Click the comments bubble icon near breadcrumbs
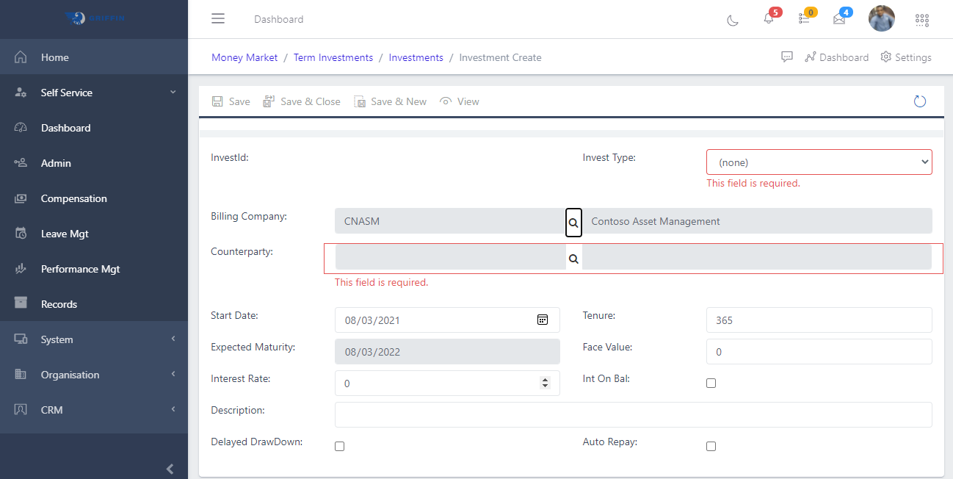This screenshot has height=479, width=953. (x=787, y=57)
